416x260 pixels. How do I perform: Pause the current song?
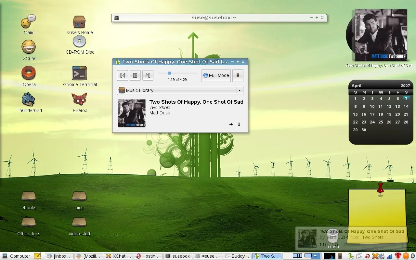pos(135,75)
